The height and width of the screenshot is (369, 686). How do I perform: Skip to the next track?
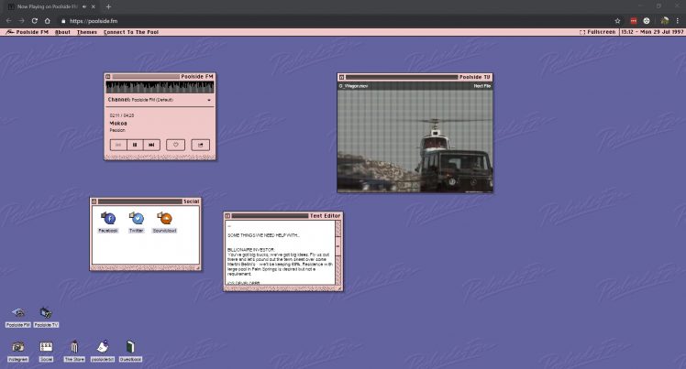(x=151, y=145)
